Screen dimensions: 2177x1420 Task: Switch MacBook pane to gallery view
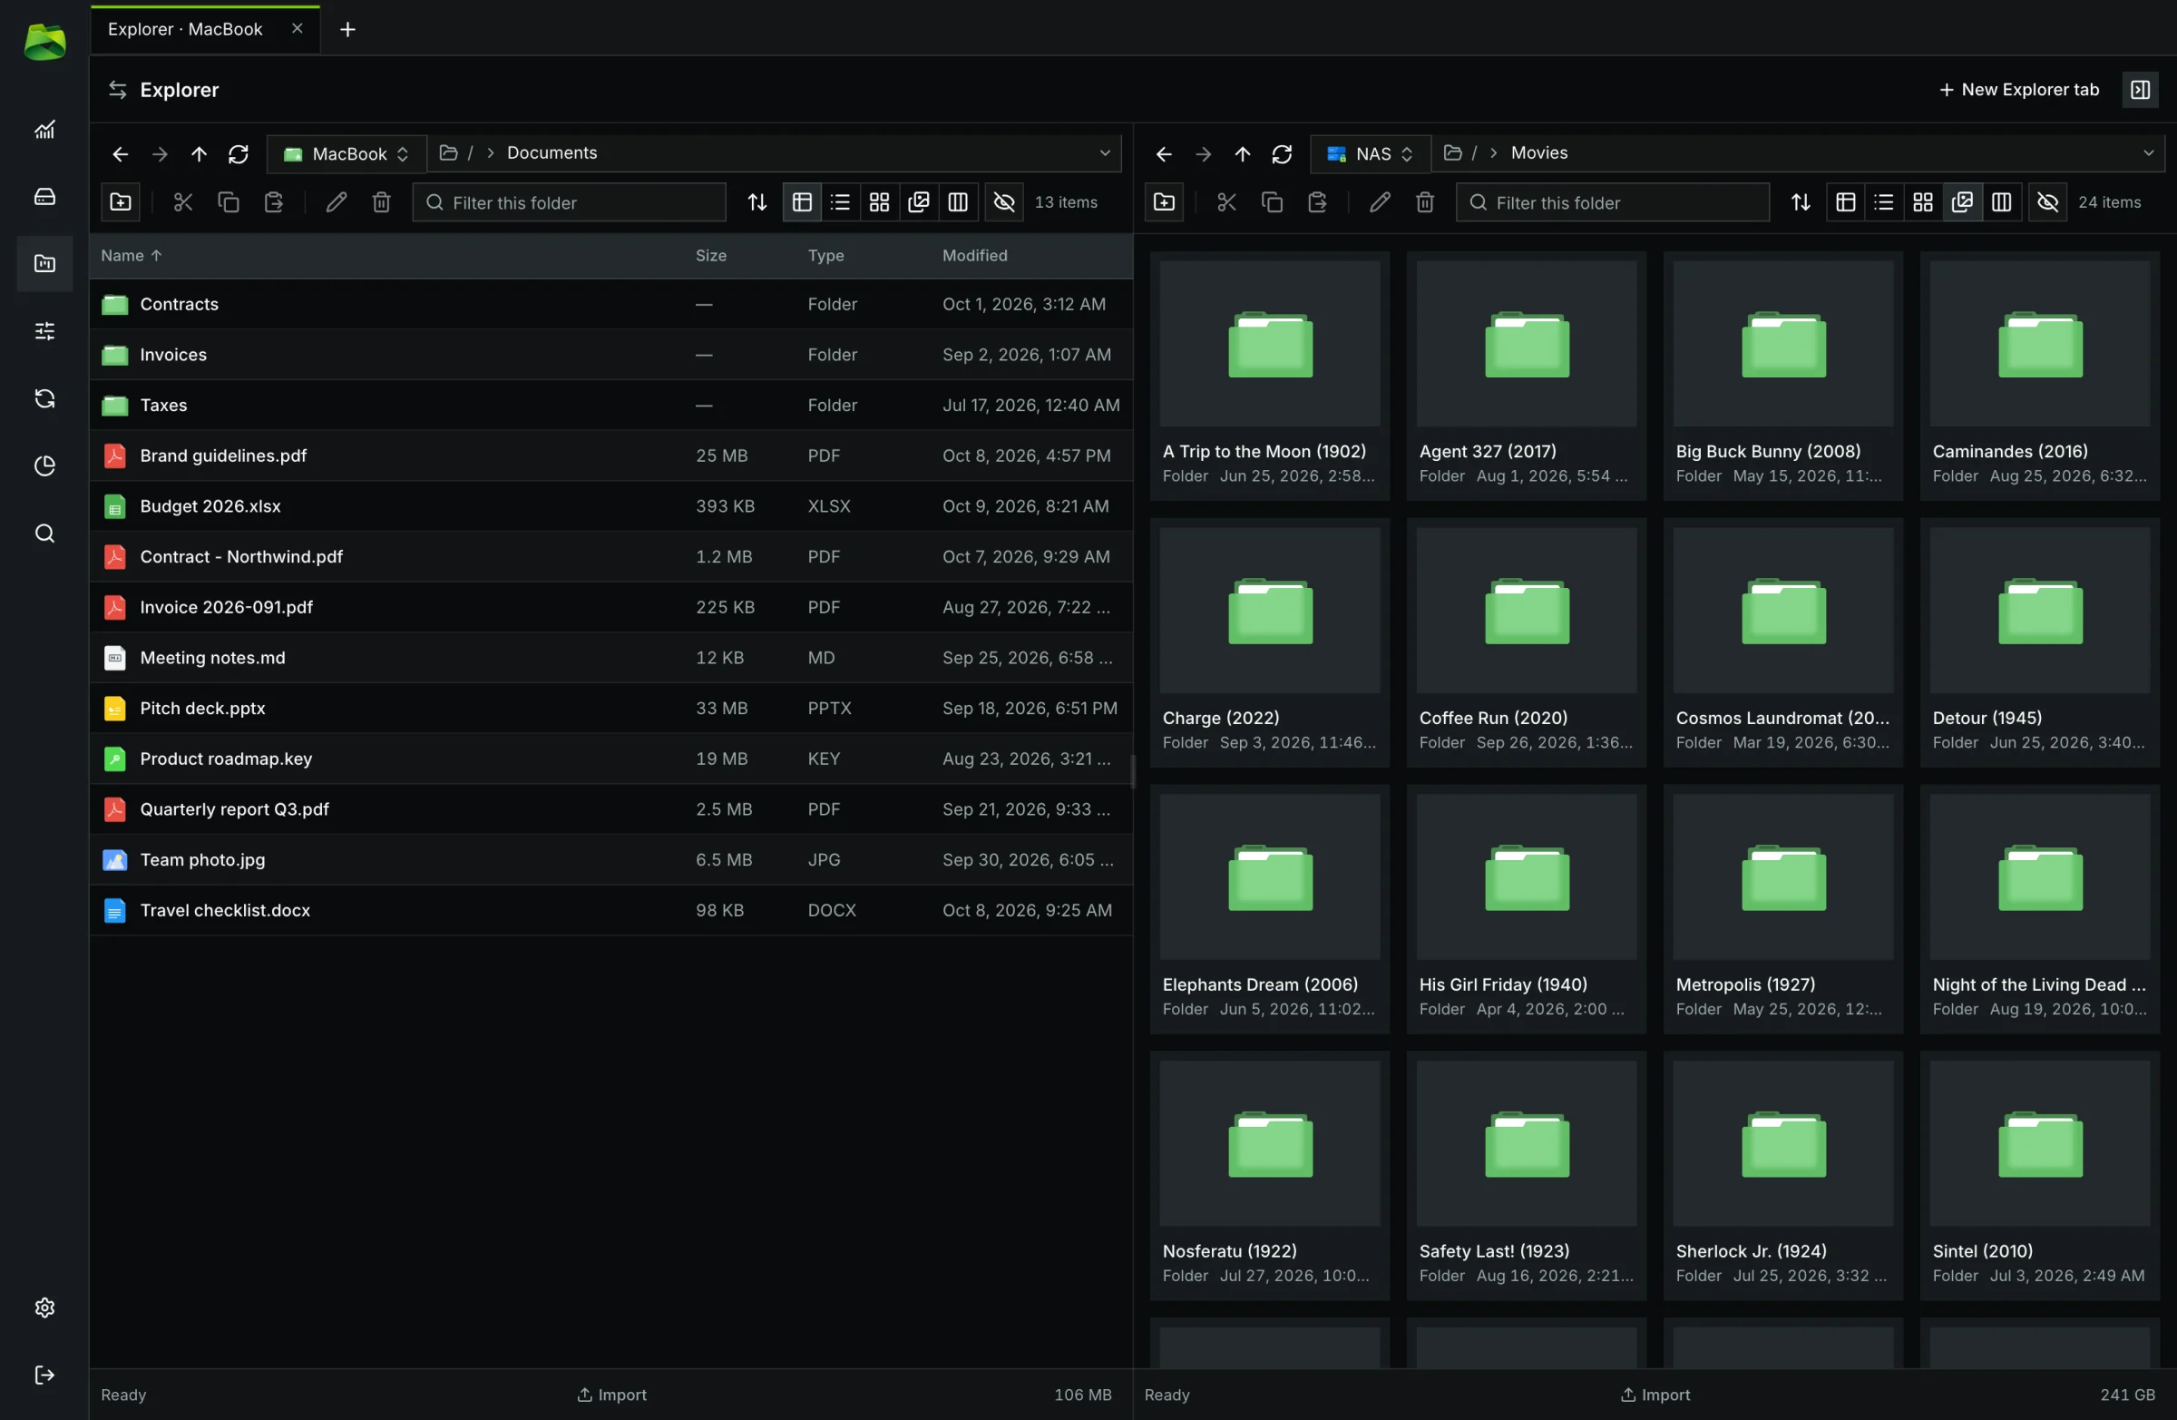click(x=918, y=202)
